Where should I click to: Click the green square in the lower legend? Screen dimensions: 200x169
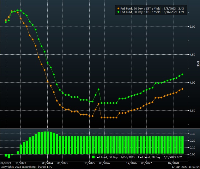point(93,157)
